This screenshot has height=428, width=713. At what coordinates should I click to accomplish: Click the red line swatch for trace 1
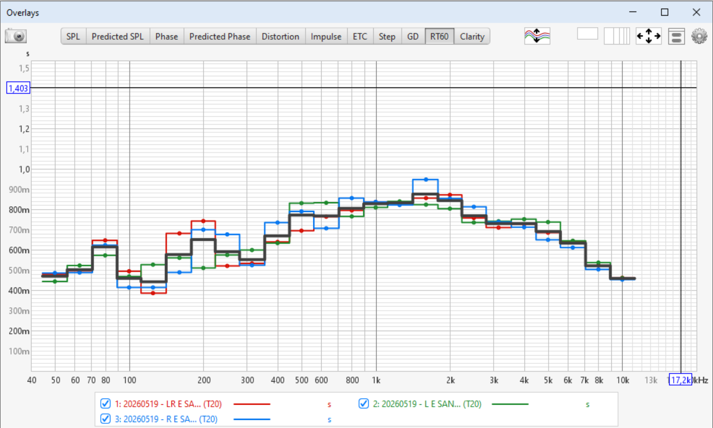coord(252,404)
